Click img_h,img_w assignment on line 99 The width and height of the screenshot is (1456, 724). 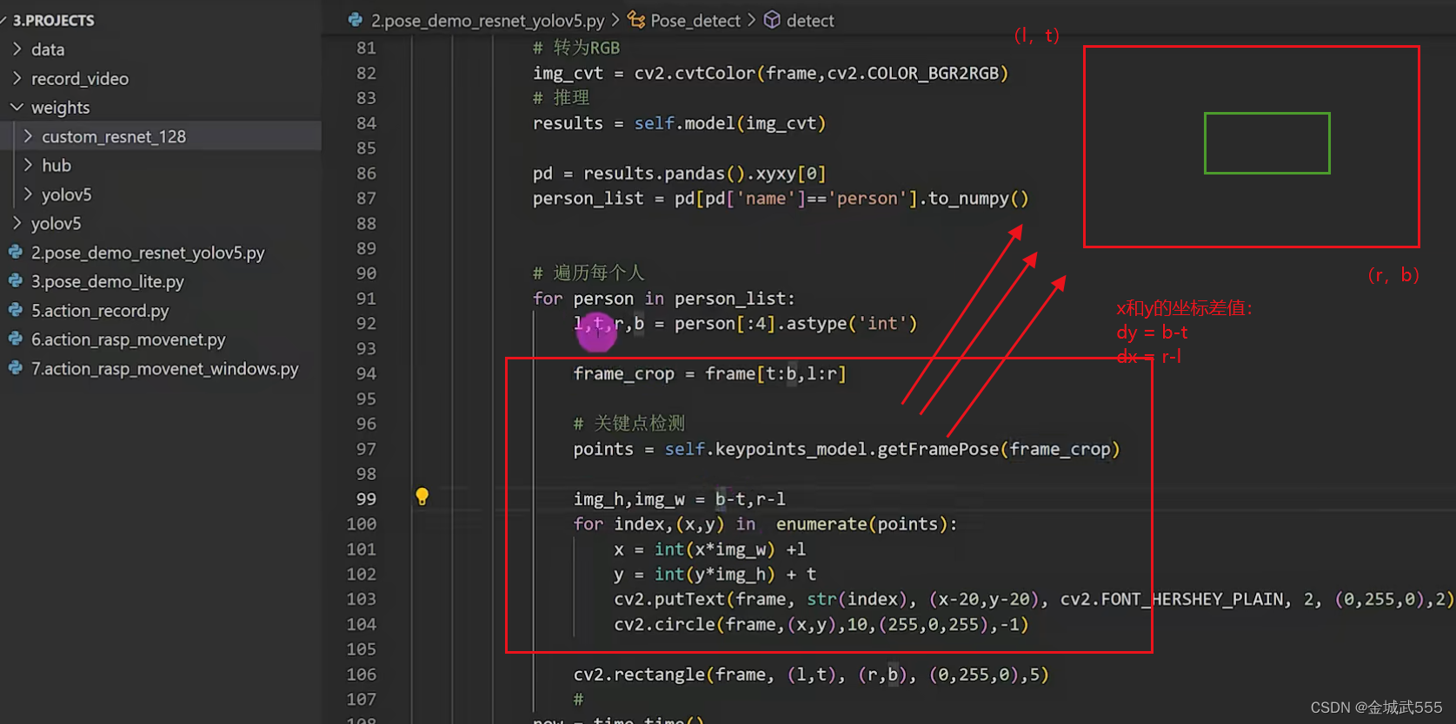pyautogui.click(x=628, y=499)
